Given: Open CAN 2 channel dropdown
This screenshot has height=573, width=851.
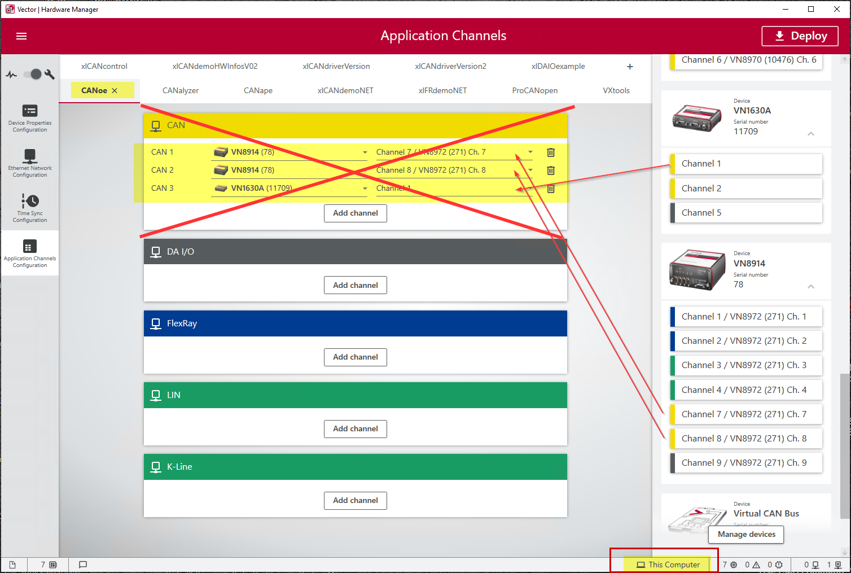Looking at the screenshot, I should pos(530,170).
